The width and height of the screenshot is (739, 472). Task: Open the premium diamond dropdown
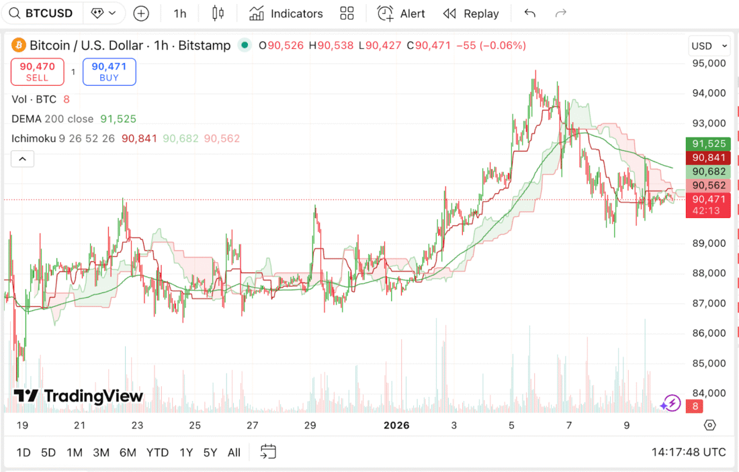[103, 13]
